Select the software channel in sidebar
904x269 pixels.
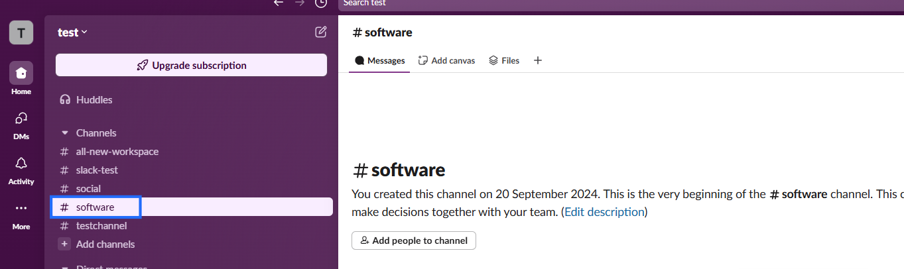coord(192,207)
